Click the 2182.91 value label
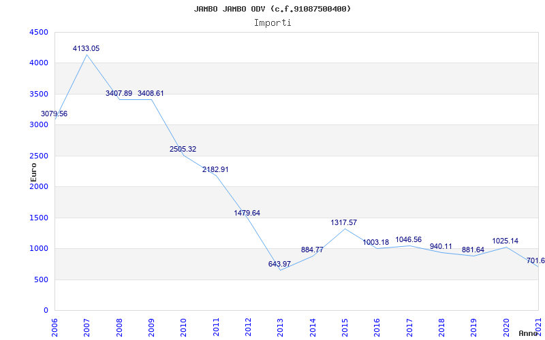 215,169
